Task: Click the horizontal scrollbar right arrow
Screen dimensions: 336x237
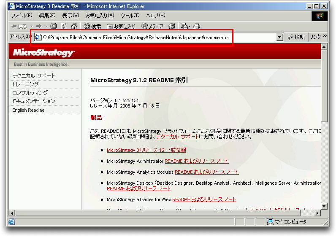Action: coord(317,213)
